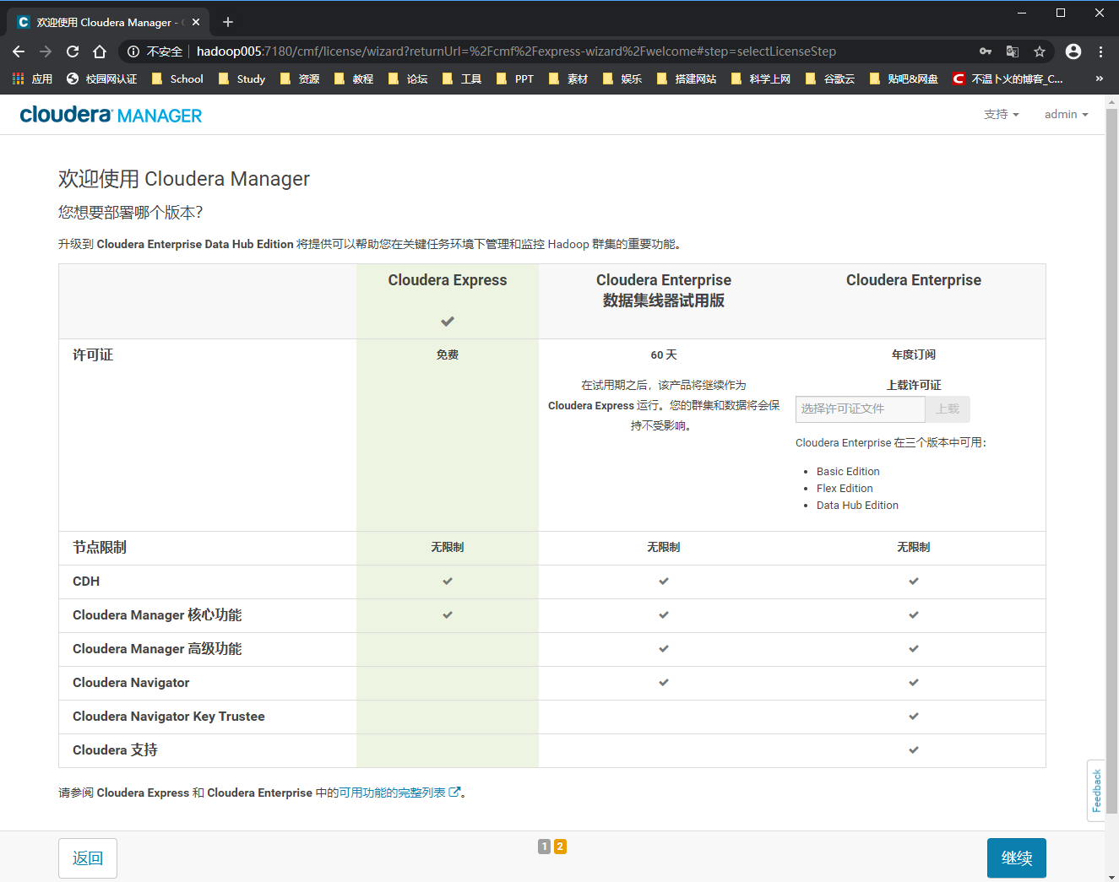Screen dimensions: 1119x882
Task: Click the translate page icon
Action: pyautogui.click(x=1013, y=51)
